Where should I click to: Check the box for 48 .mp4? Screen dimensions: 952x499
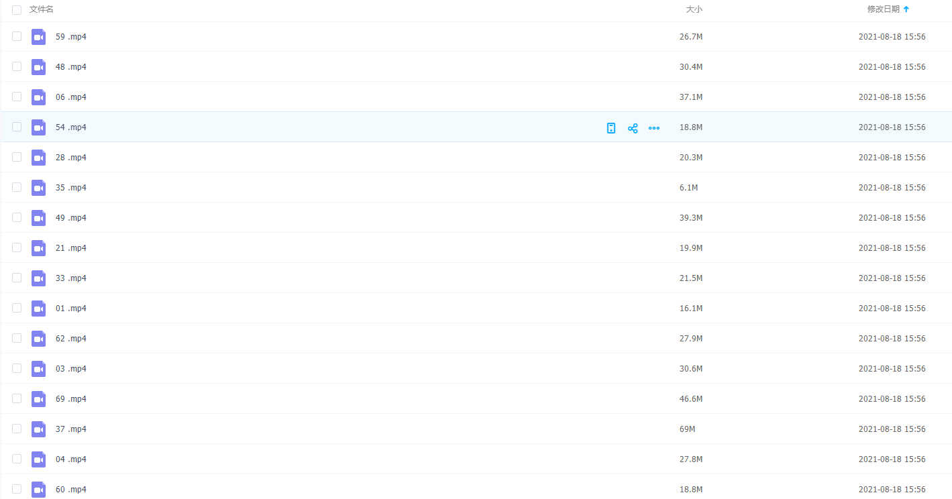click(17, 66)
